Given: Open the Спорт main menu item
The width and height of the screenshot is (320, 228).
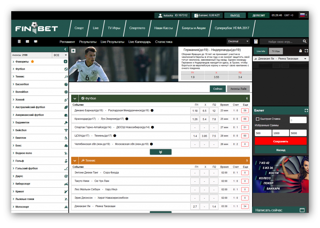Looking at the screenshot, I should point(79,28).
